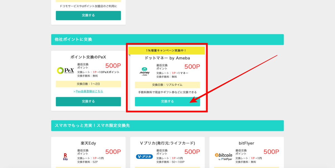Image resolution: width=335 pixels, height=168 pixels.
Task: Select the ドットマネー by Ameba title
Action: click(x=167, y=58)
